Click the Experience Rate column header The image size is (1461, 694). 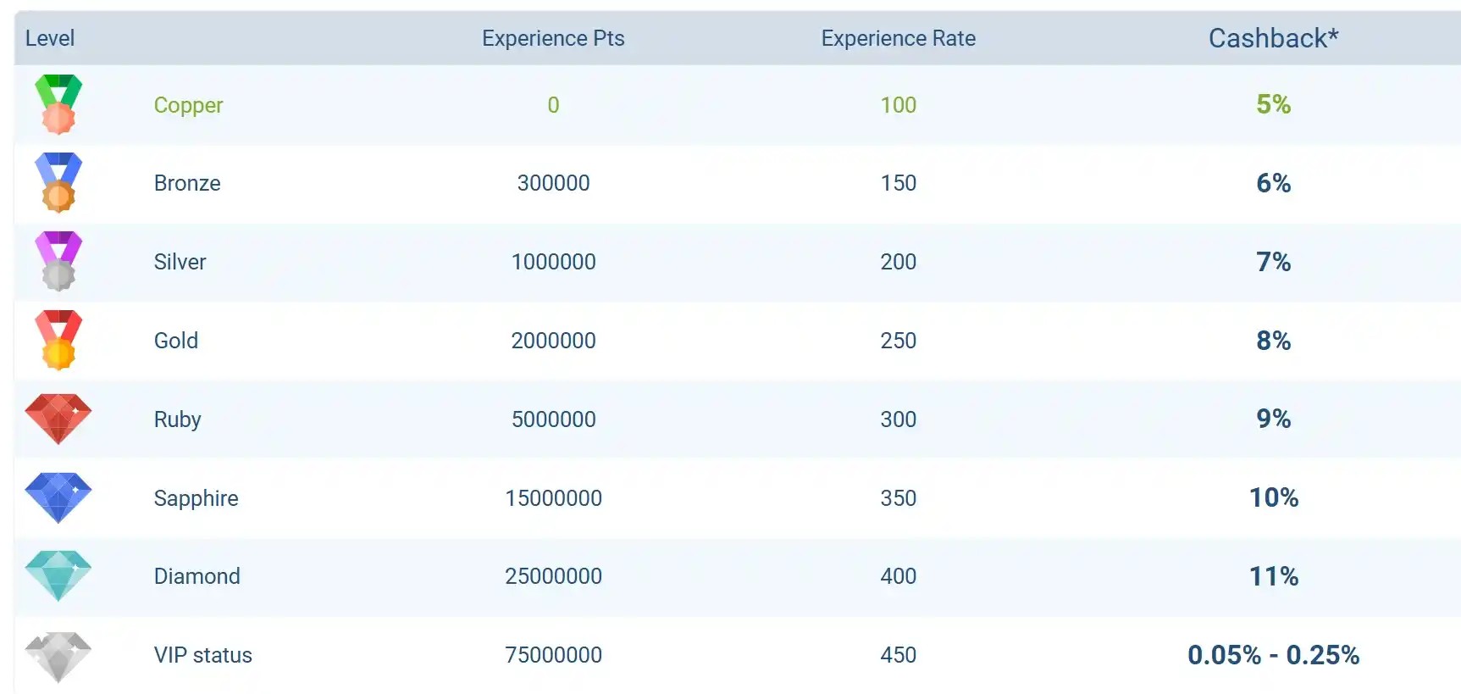898,38
